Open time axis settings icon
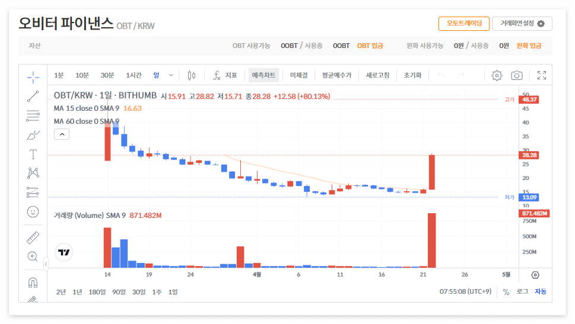Screen dimensions: 575x324 tap(535, 275)
